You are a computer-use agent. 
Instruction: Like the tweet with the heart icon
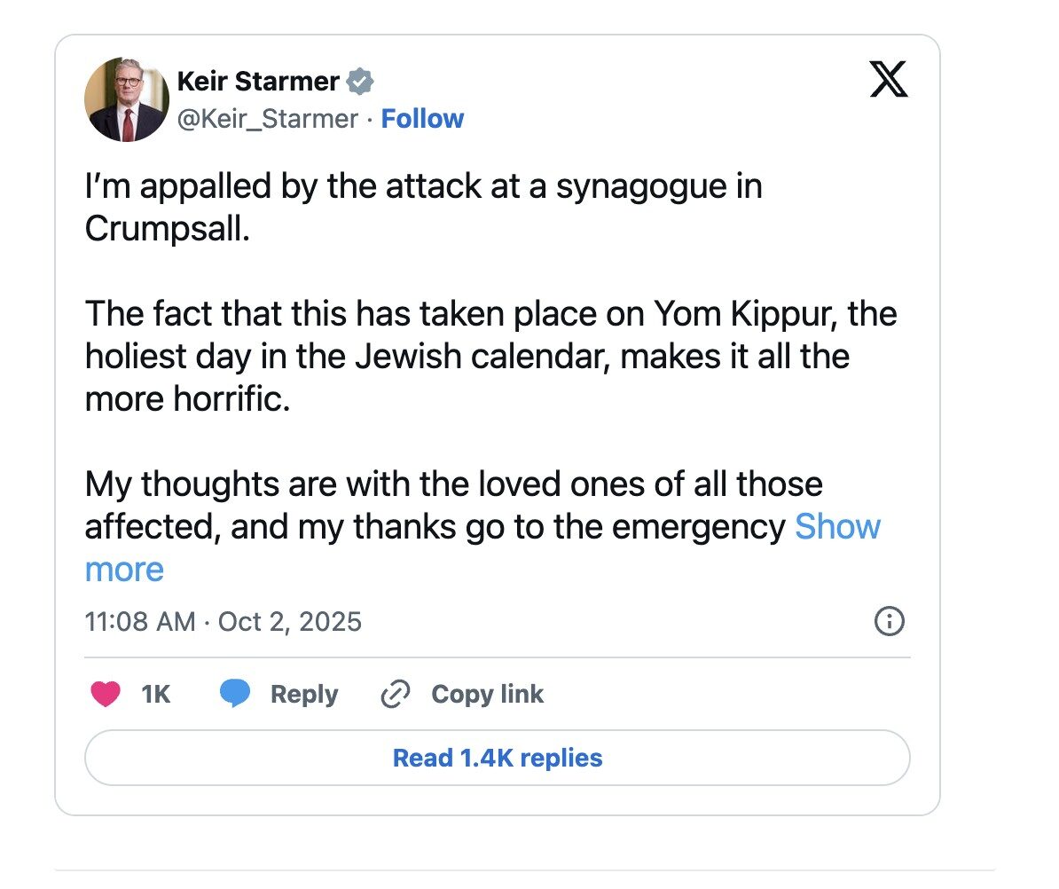pyautogui.click(x=106, y=694)
